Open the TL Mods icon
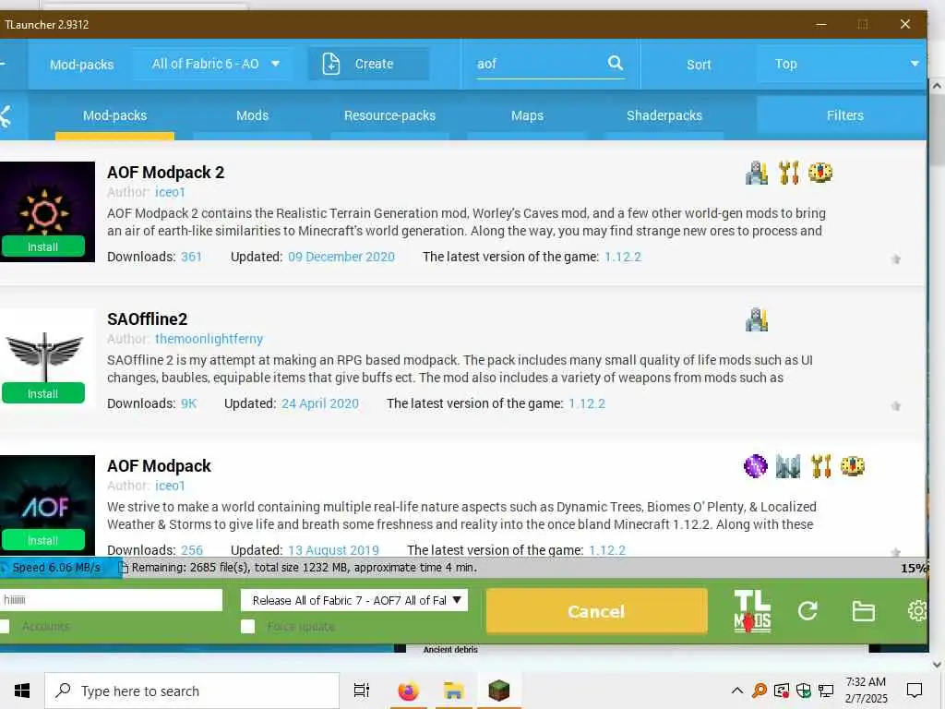Viewport: 945px width, 709px height. coord(752,611)
